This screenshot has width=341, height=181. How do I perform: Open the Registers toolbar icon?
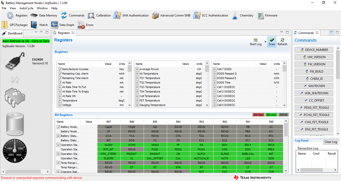[10, 15]
